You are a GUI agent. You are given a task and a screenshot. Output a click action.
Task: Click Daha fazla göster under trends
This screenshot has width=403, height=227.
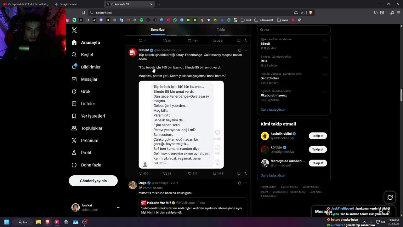(x=273, y=110)
